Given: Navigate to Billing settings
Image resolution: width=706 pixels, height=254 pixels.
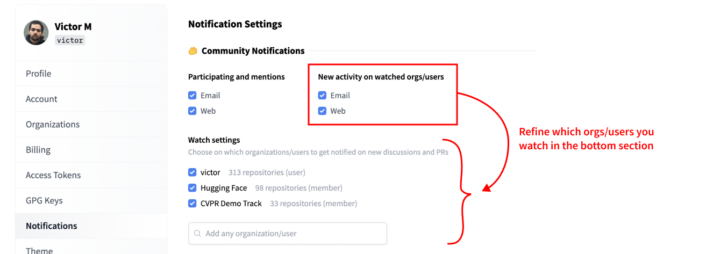Looking at the screenshot, I should click(38, 150).
